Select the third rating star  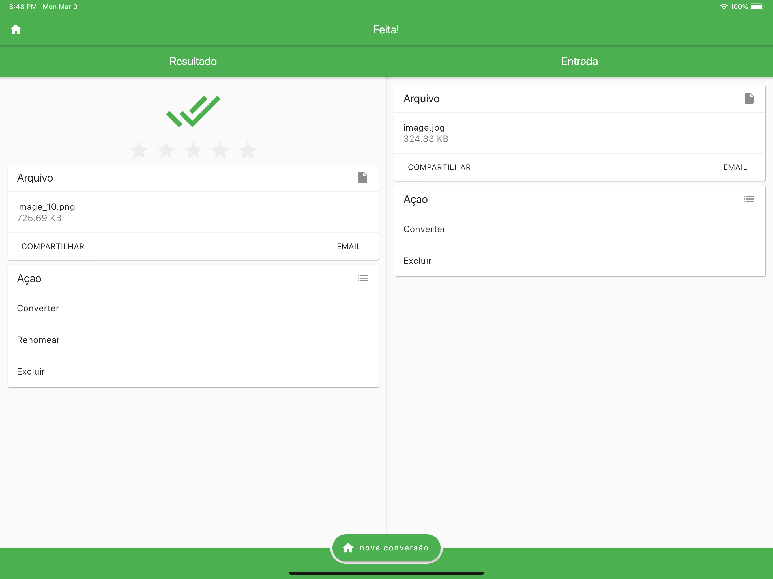coord(193,150)
